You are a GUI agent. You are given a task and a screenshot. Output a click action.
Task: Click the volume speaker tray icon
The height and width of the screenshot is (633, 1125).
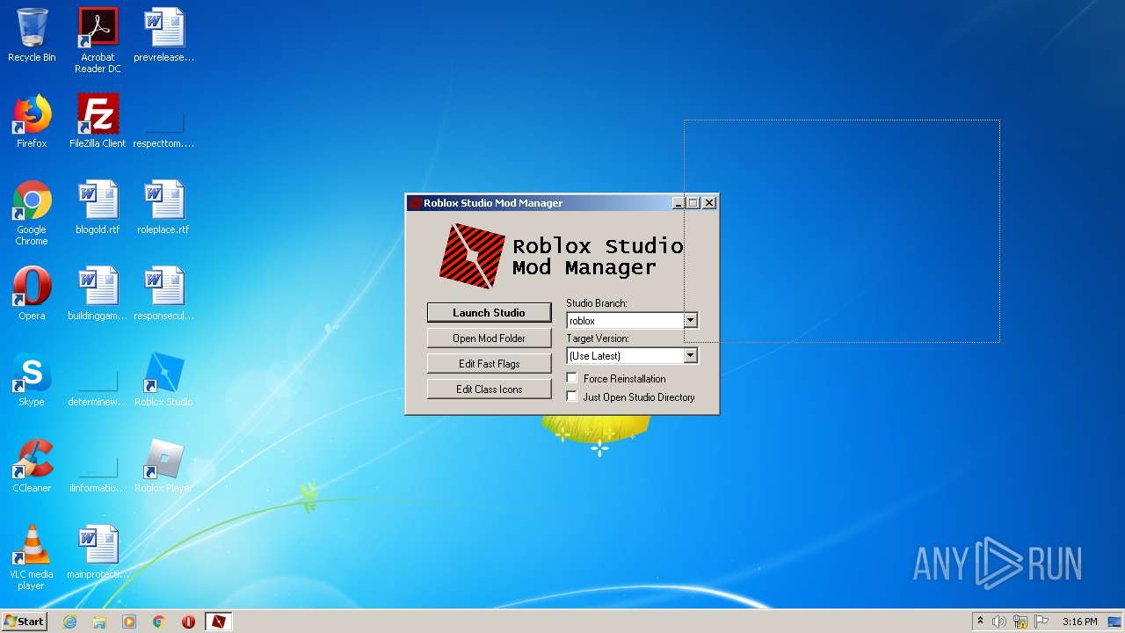coord(999,622)
